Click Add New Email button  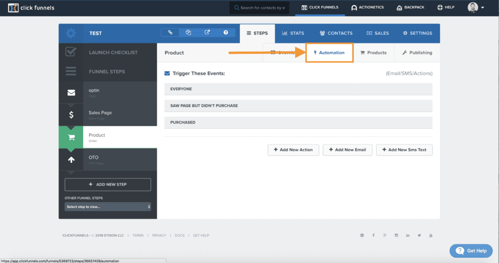coord(347,150)
